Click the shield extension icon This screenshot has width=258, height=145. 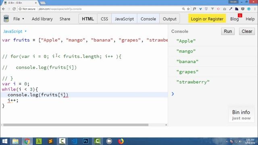click(206, 9)
